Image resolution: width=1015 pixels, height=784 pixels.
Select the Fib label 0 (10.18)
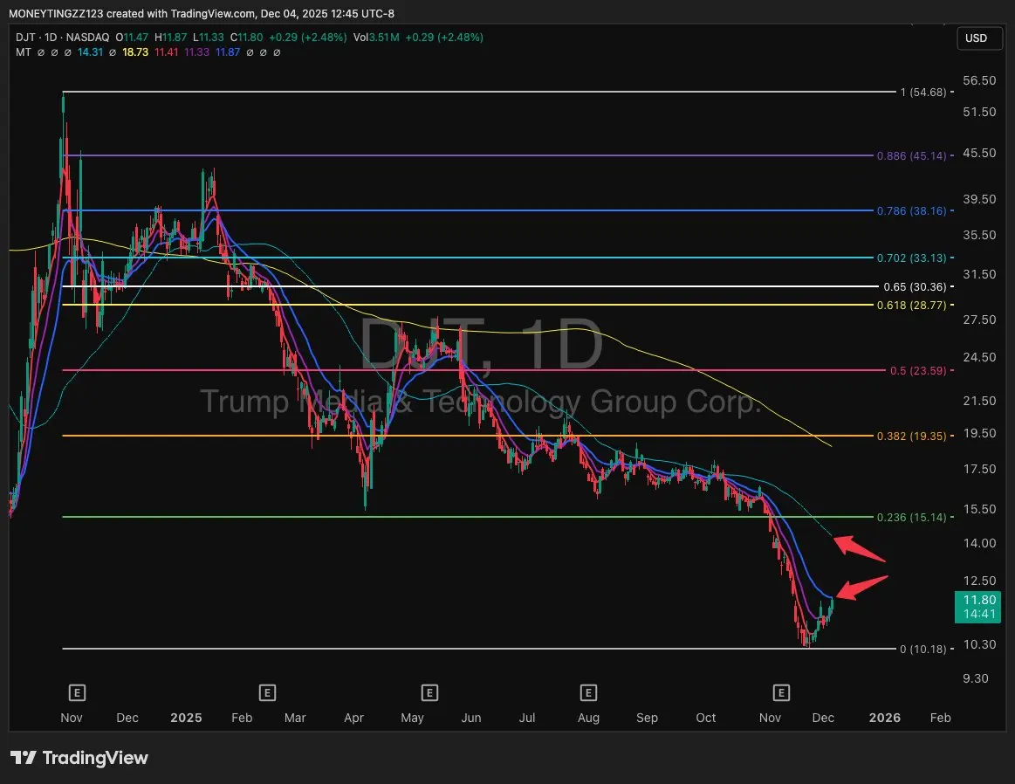923,650
